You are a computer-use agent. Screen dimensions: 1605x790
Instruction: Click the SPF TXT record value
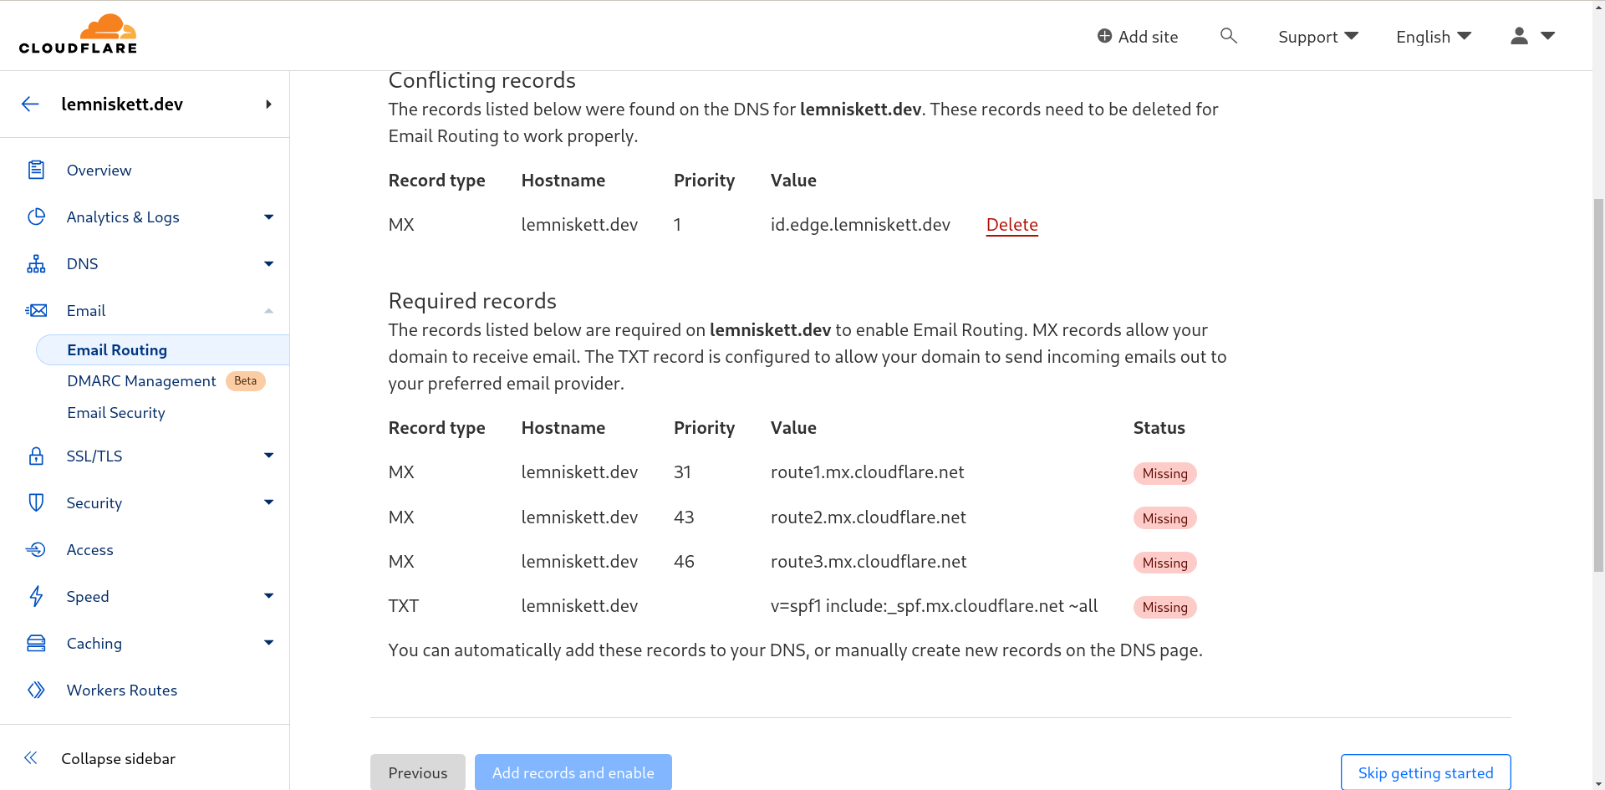tap(934, 605)
